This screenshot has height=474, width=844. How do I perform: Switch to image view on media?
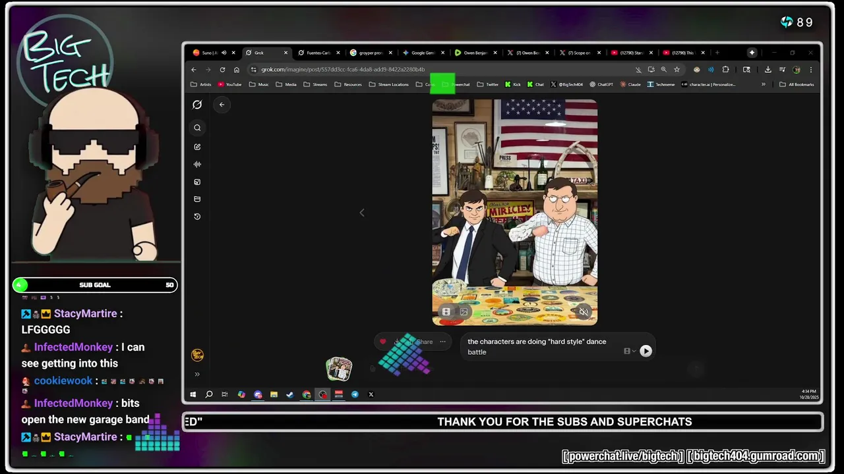click(464, 312)
